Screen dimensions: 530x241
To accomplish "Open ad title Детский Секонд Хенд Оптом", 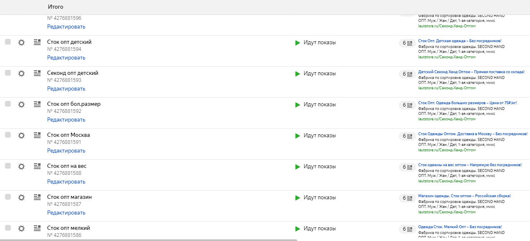I will [x=471, y=72].
